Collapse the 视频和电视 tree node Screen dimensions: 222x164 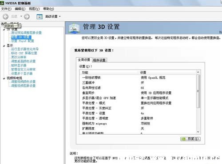[4, 78]
